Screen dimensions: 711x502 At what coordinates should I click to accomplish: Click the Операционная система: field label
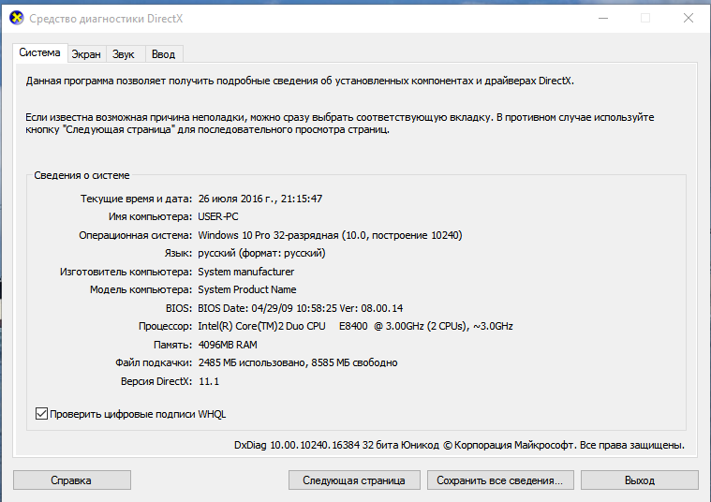(136, 235)
